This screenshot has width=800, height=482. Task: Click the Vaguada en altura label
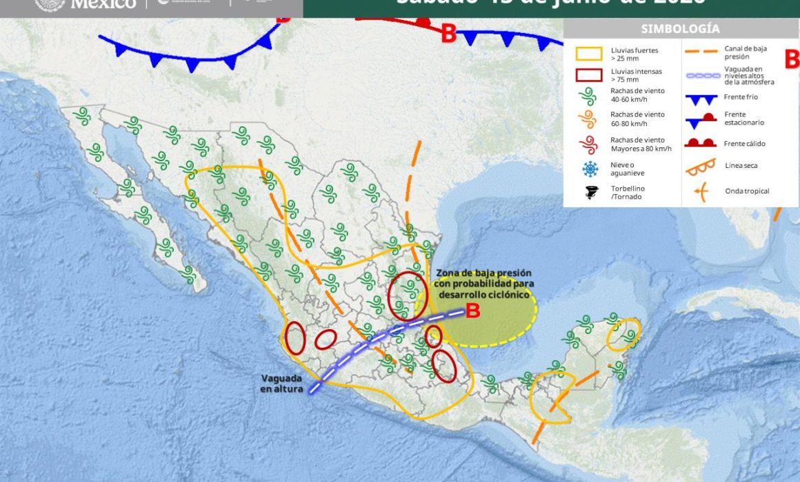281,384
